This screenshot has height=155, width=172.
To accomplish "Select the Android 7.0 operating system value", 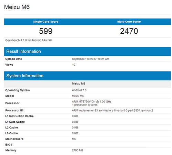I will pos(79,90).
